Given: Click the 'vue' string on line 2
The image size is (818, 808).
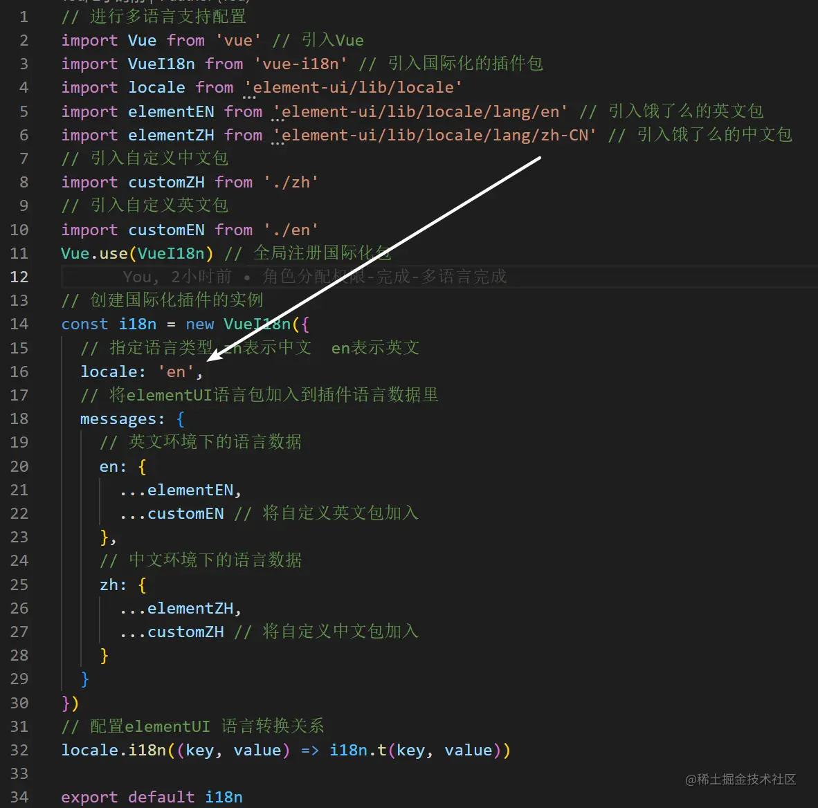Looking at the screenshot, I should [238, 40].
